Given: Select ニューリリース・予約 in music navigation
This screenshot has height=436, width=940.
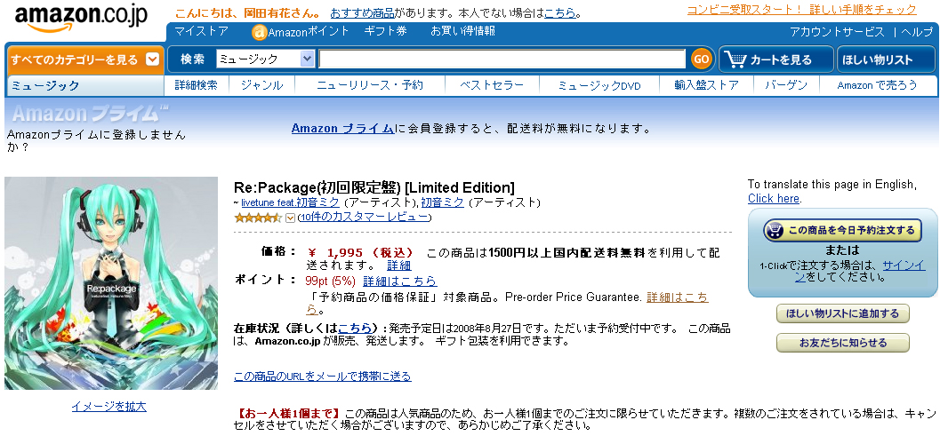Looking at the screenshot, I should (x=370, y=85).
